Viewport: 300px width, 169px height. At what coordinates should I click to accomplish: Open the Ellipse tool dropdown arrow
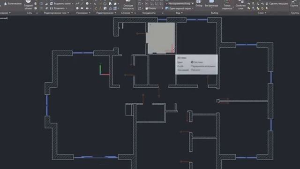(90, 8)
